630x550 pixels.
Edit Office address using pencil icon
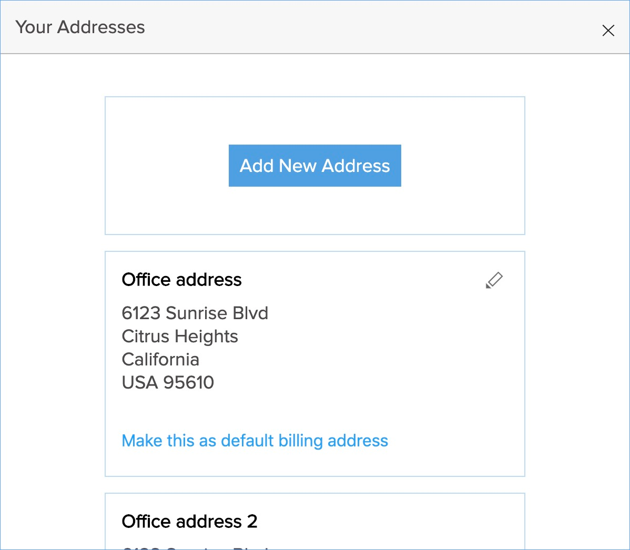tap(494, 280)
